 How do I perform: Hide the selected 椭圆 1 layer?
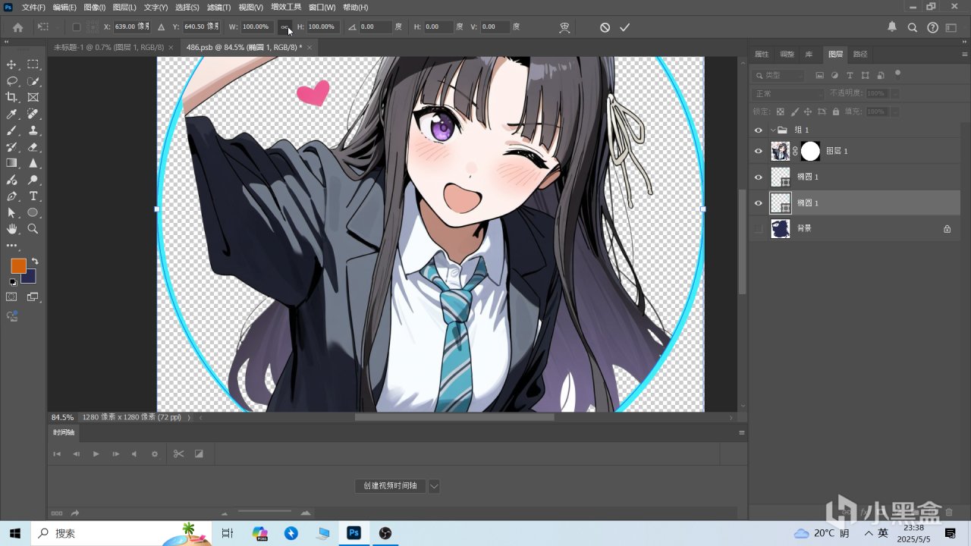[758, 203]
